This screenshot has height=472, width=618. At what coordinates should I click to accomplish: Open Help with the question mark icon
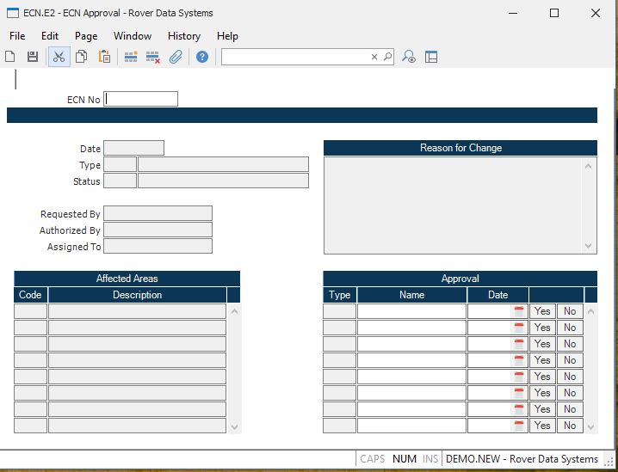[202, 57]
